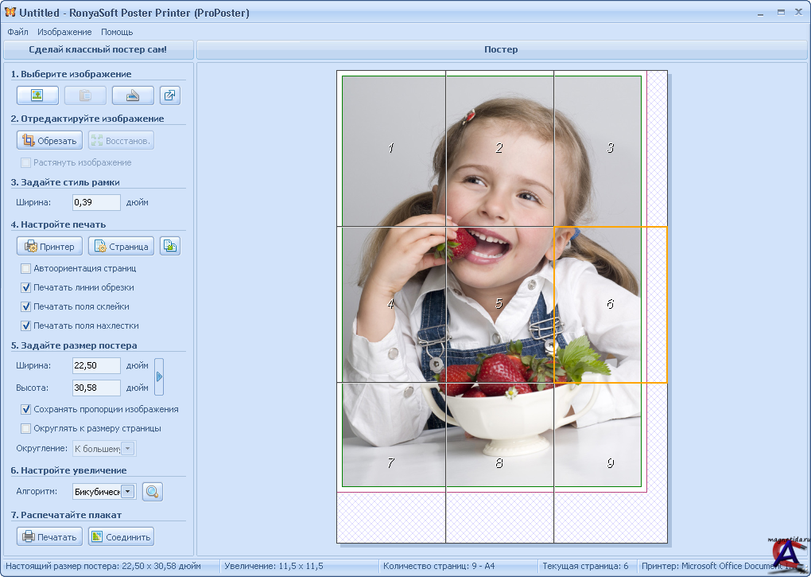811x577 pixels.
Task: Uncheck Печатать линии обрезки
Action: click(26, 287)
